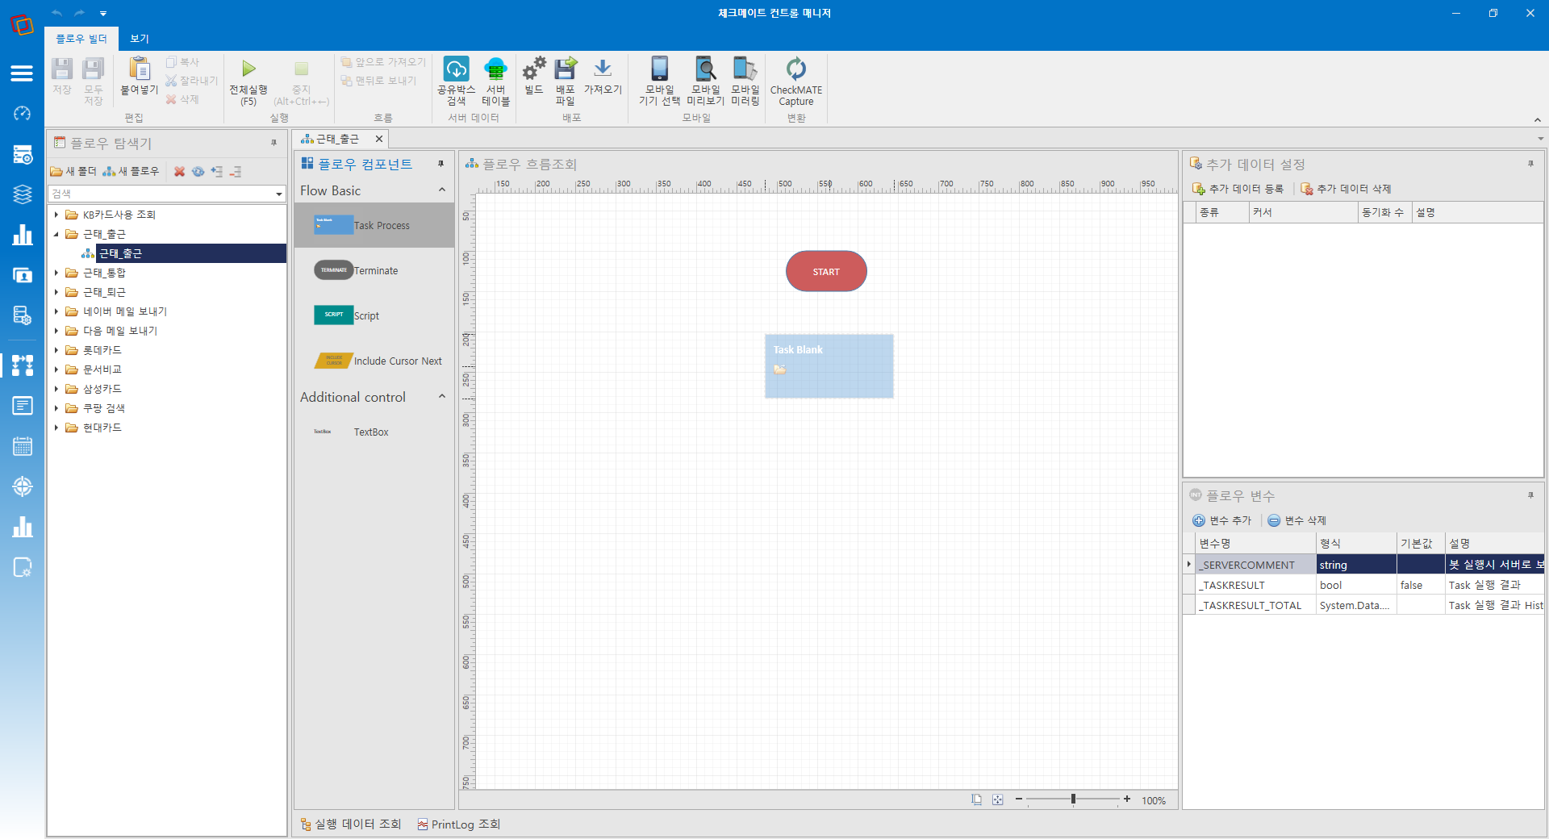Open the PrintLog 조회 tab

459,824
